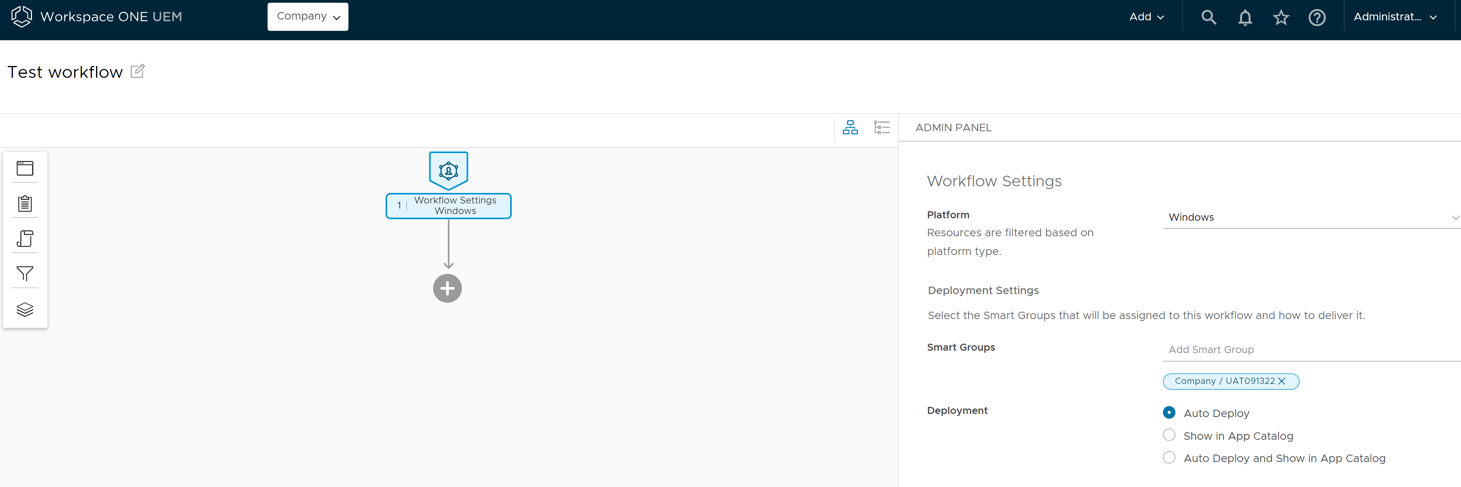Viewport: 1461px width, 487px height.
Task: Select the script icon in sidebar
Action: click(25, 239)
